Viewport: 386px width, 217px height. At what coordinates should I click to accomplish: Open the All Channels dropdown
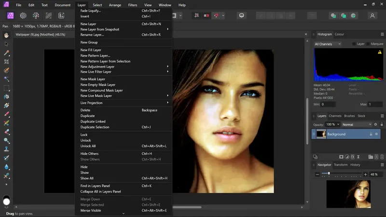[328, 44]
